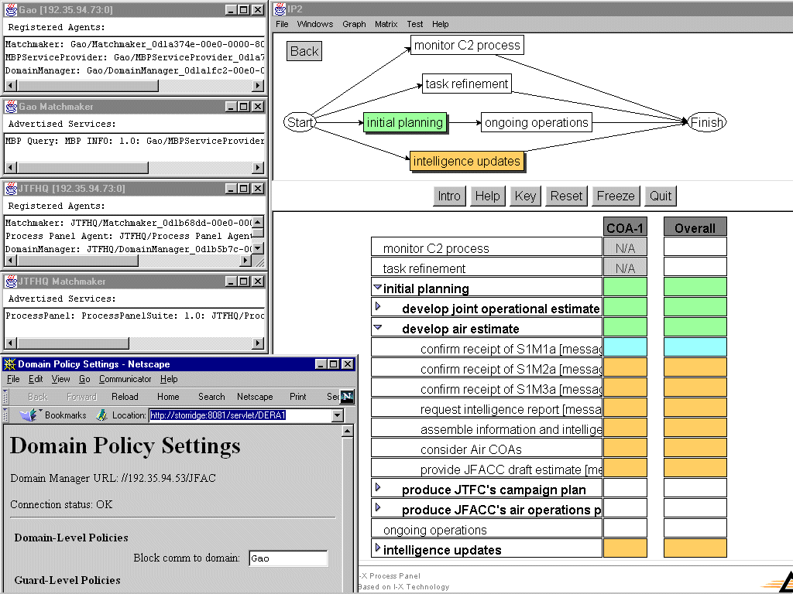Click cyan COA-1 cell for S1M1a
This screenshot has height=594, width=793.
point(625,347)
